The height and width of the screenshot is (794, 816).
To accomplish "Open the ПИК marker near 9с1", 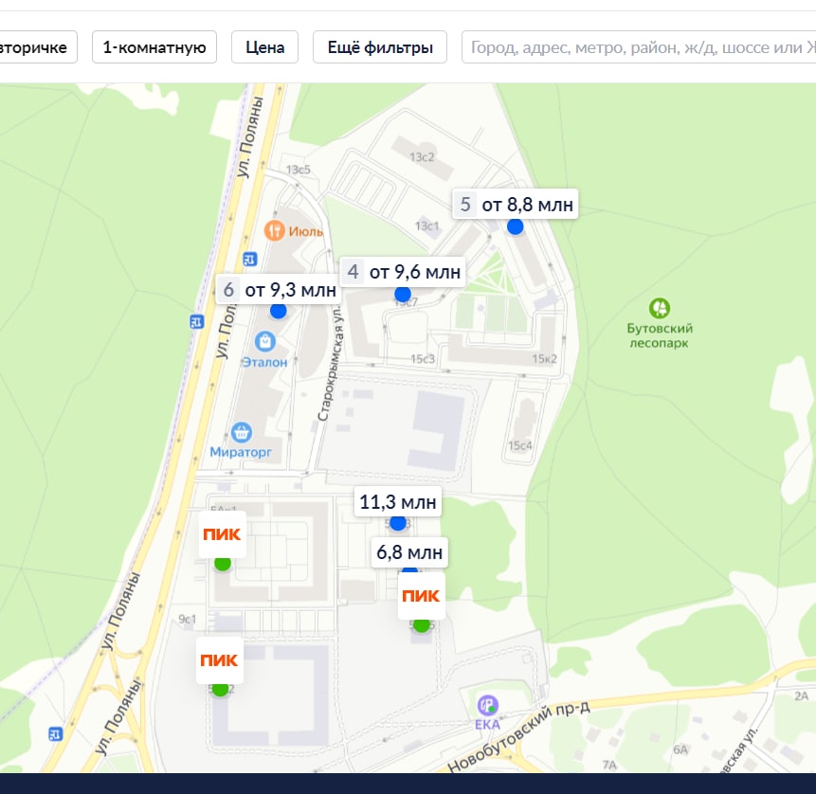I will tap(220, 659).
